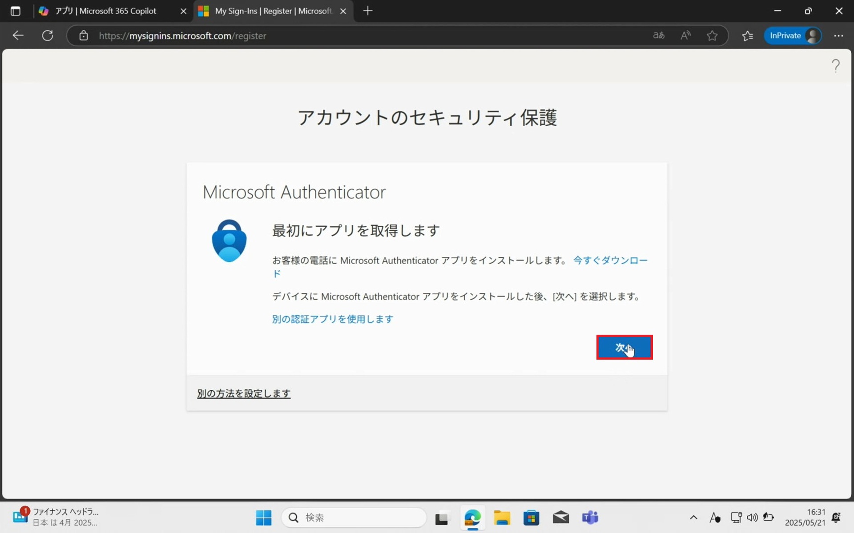Image resolution: width=854 pixels, height=533 pixels.
Task: Click the taskbar 検索 search box
Action: [354, 517]
